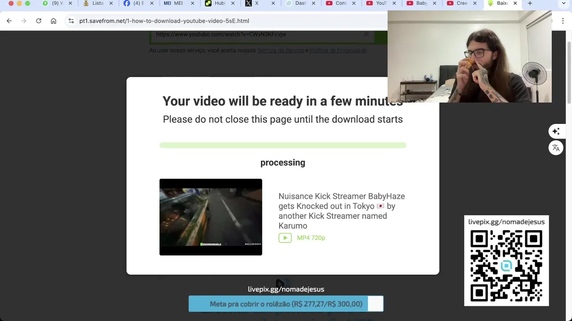Click the 'Please do not close this page' text
572x321 pixels.
pos(283,119)
